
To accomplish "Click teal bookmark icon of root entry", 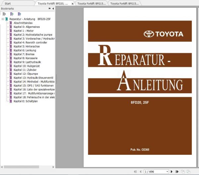I will click(7, 19).
